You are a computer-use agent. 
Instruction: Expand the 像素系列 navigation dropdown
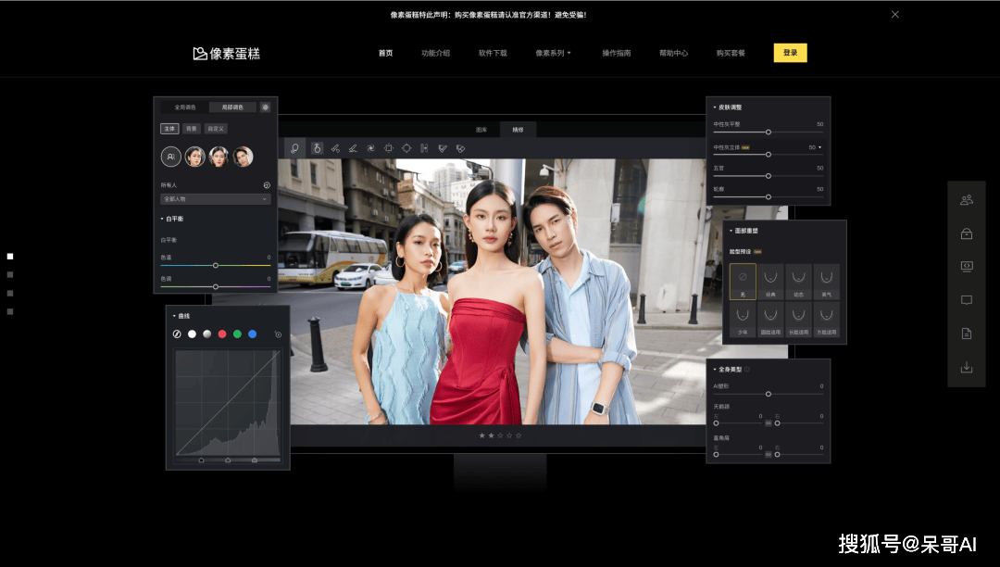(x=553, y=54)
